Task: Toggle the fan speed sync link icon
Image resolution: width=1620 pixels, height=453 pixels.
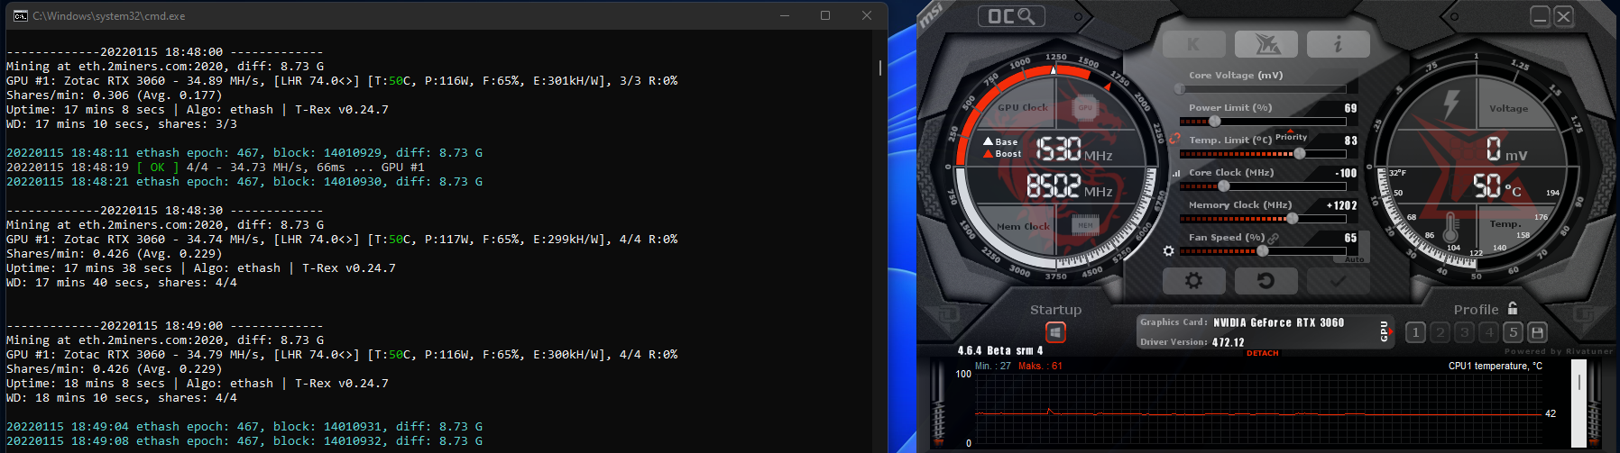Action: 1274,239
